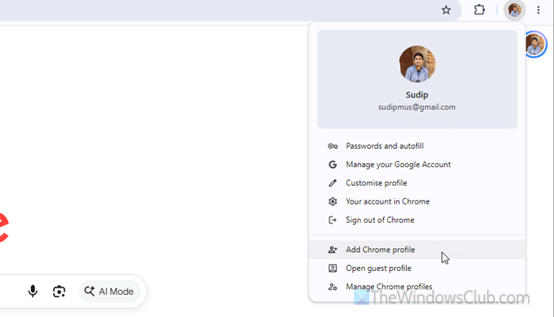
Task: Click the Google G icon
Action: click(x=332, y=165)
